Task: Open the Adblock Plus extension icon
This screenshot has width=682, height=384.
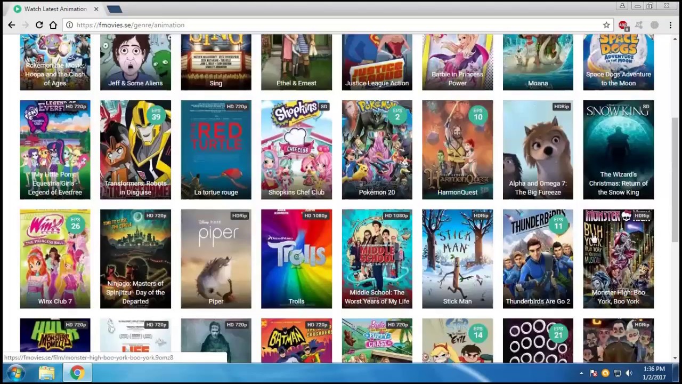Action: pos(623,25)
